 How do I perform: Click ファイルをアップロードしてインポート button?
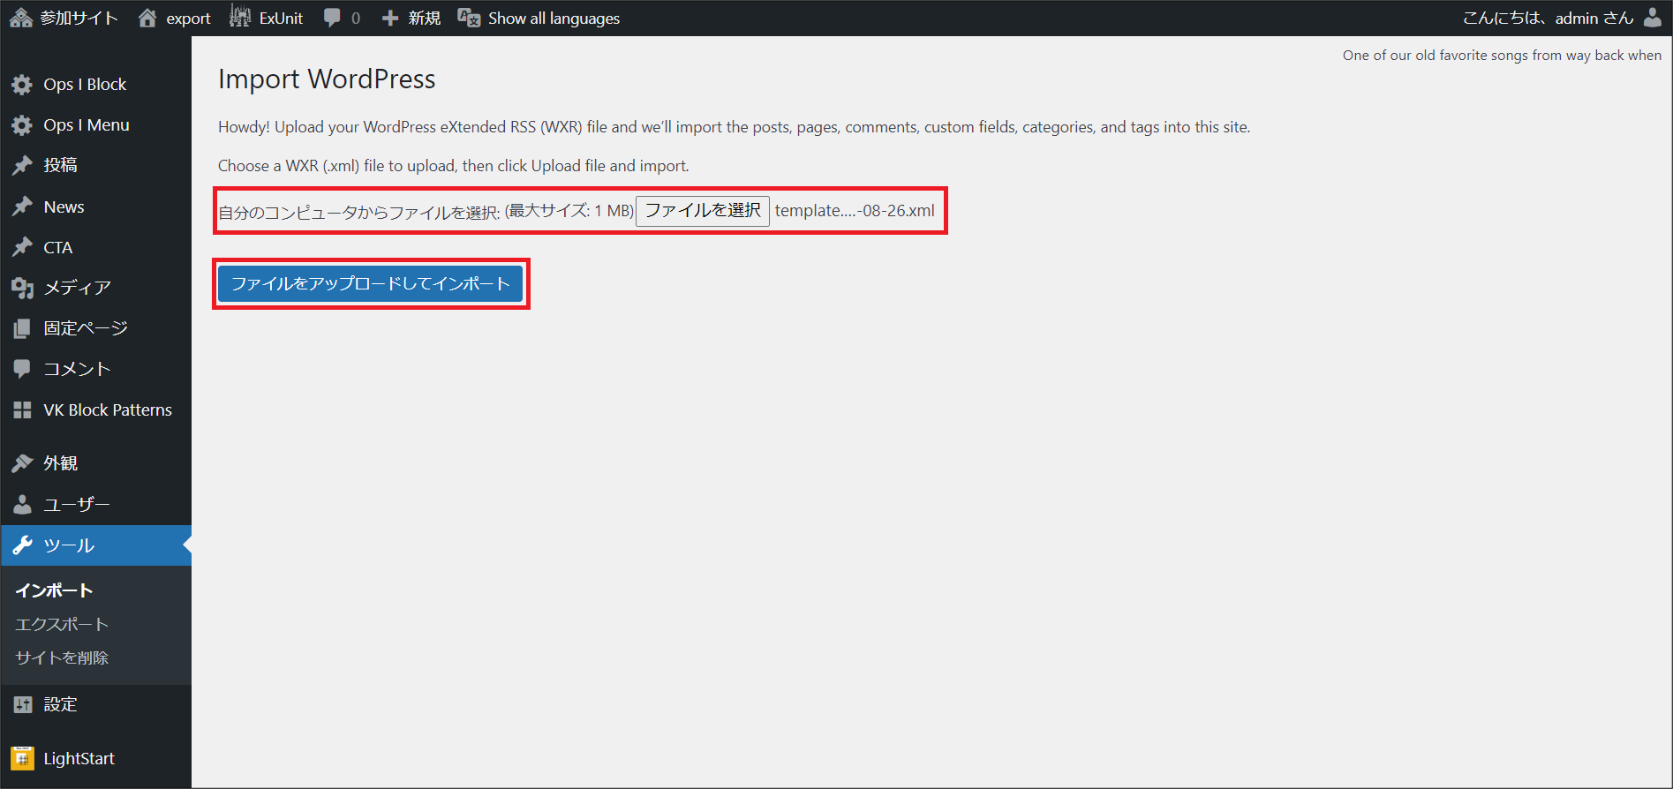[371, 283]
